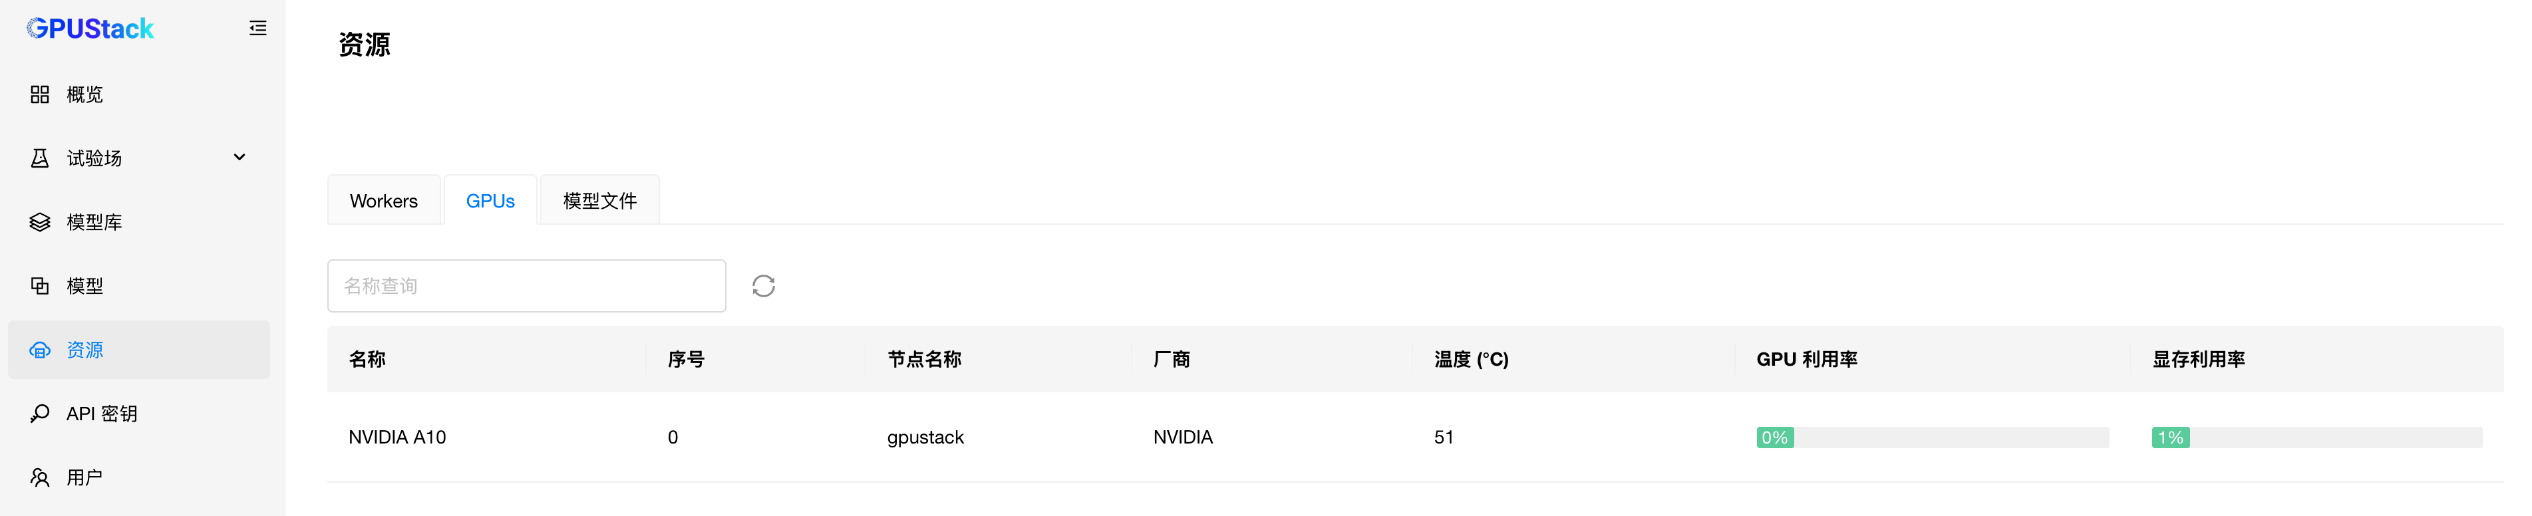This screenshot has height=516, width=2532.
Task: Click the 温度 (°C) column header
Action: point(1470,360)
